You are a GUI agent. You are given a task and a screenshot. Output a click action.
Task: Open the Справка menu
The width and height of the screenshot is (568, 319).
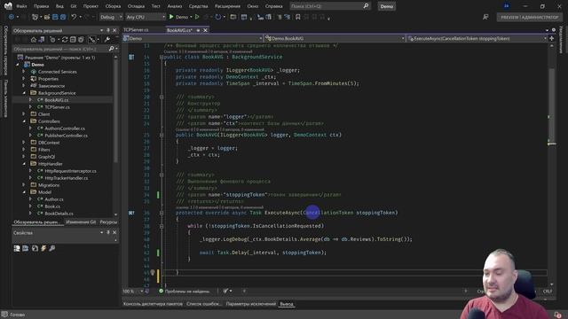click(x=274, y=6)
